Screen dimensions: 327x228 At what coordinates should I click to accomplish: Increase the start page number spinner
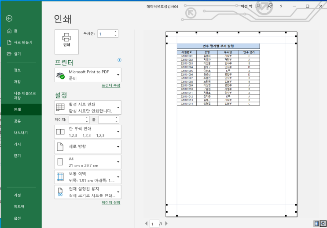[87, 118]
